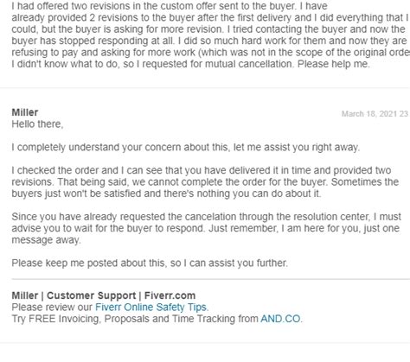Click the 'Please review our' text before the link

tap(52, 307)
